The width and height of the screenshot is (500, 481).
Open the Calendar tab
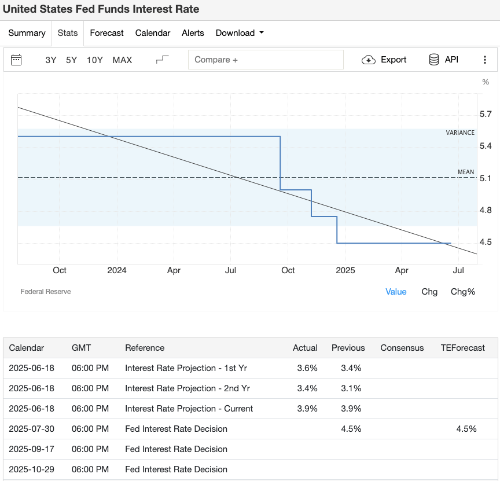pyautogui.click(x=152, y=33)
